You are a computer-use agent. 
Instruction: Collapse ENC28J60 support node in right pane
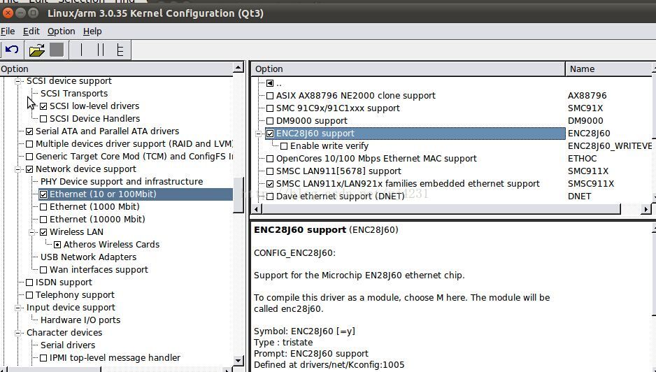pyautogui.click(x=258, y=134)
